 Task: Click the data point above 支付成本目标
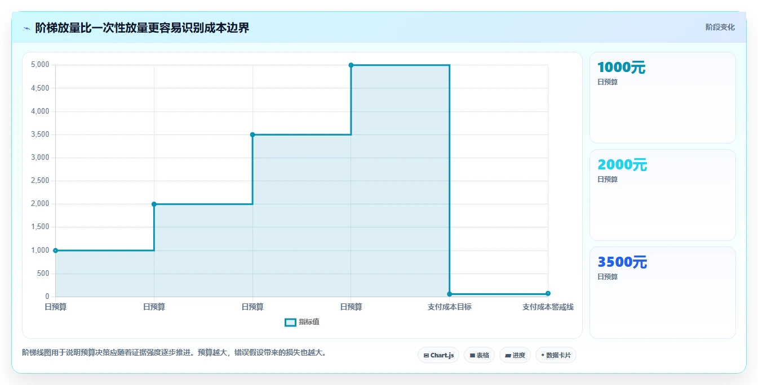[449, 294]
